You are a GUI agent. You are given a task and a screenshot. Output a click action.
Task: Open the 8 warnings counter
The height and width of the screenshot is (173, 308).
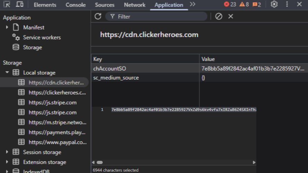[x=244, y=4]
